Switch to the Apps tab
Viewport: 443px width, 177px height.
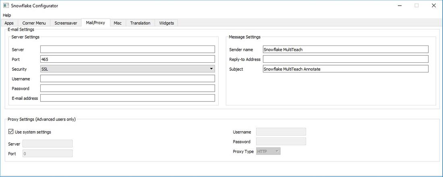coord(9,23)
